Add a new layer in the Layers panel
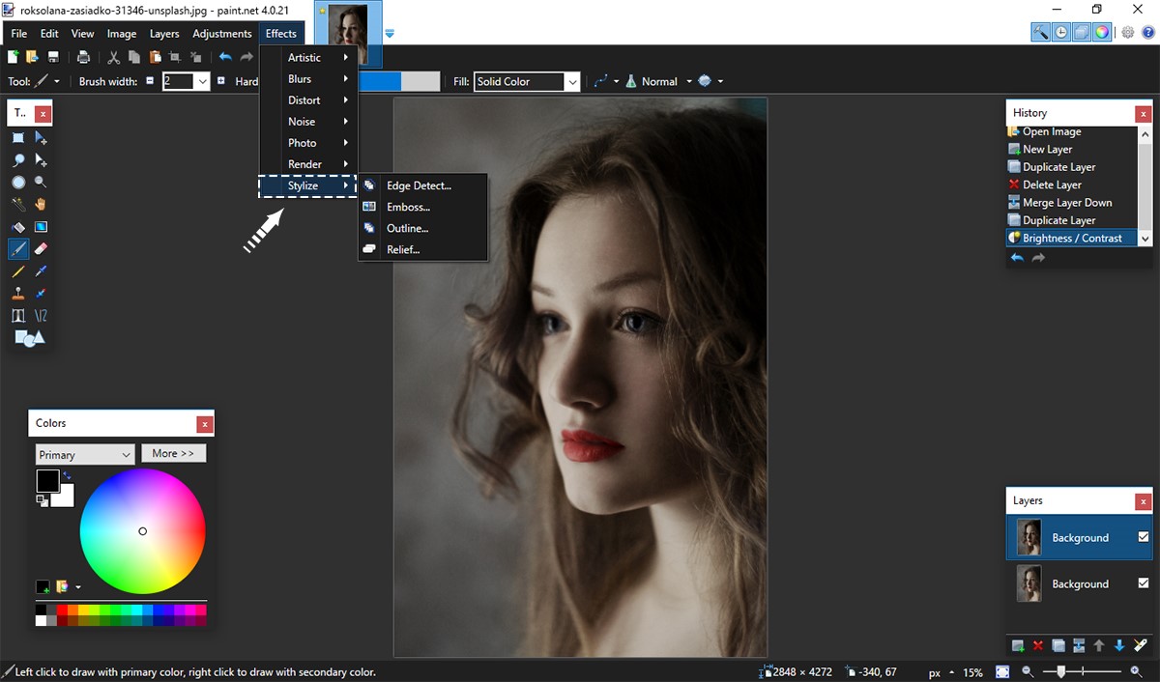This screenshot has height=682, width=1160. (x=1017, y=644)
